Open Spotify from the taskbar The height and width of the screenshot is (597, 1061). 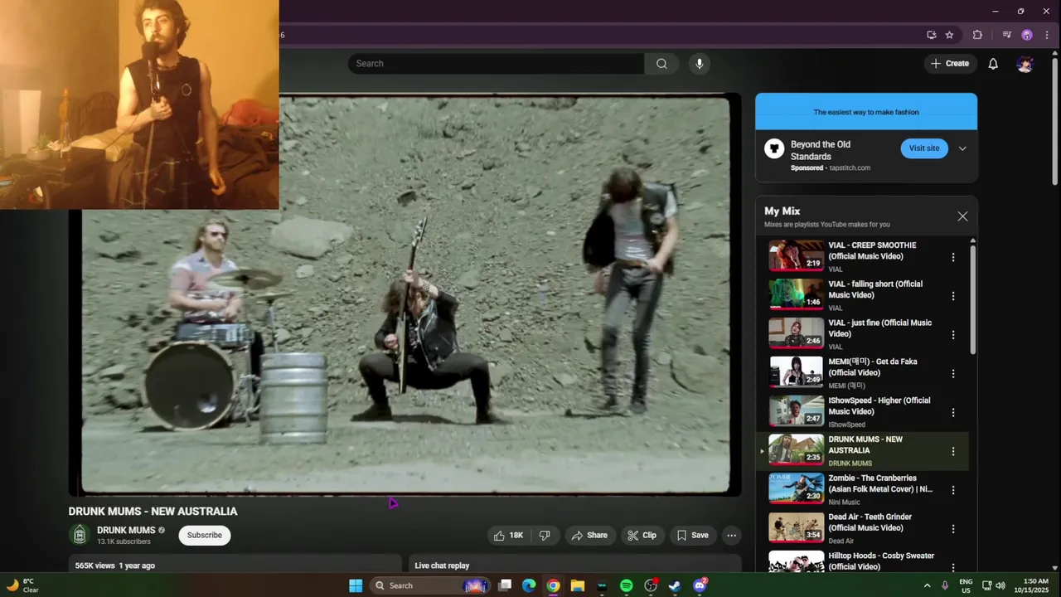tap(627, 585)
